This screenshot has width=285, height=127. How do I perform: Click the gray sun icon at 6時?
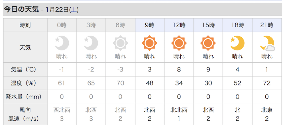click(120, 43)
